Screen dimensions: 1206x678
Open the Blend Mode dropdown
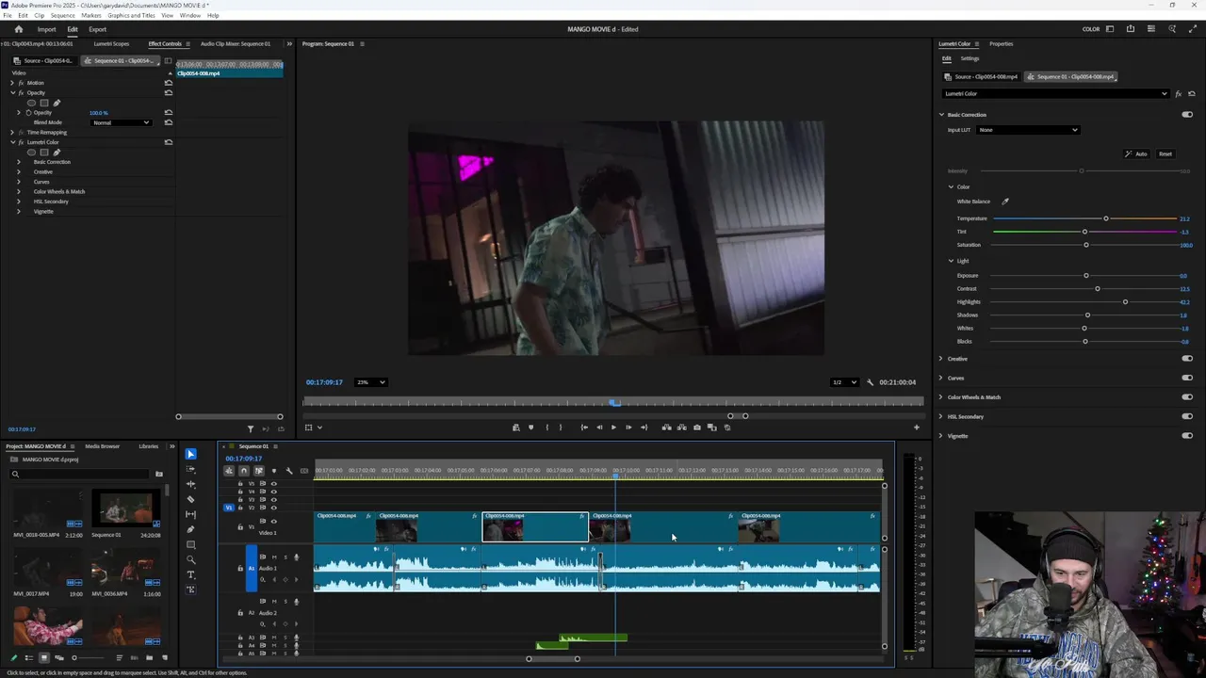click(120, 122)
